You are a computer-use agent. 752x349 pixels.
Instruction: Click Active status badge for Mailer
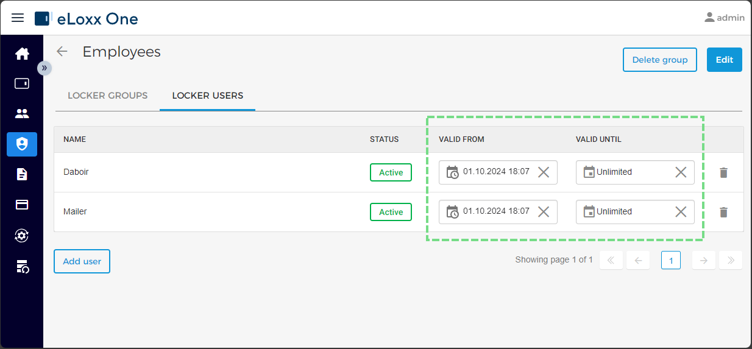pyautogui.click(x=391, y=212)
